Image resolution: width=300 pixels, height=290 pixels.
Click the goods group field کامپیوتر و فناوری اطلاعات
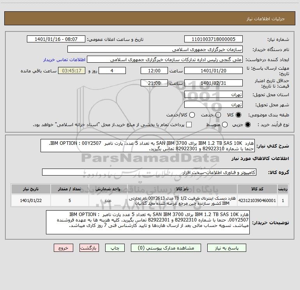(x=149, y=172)
